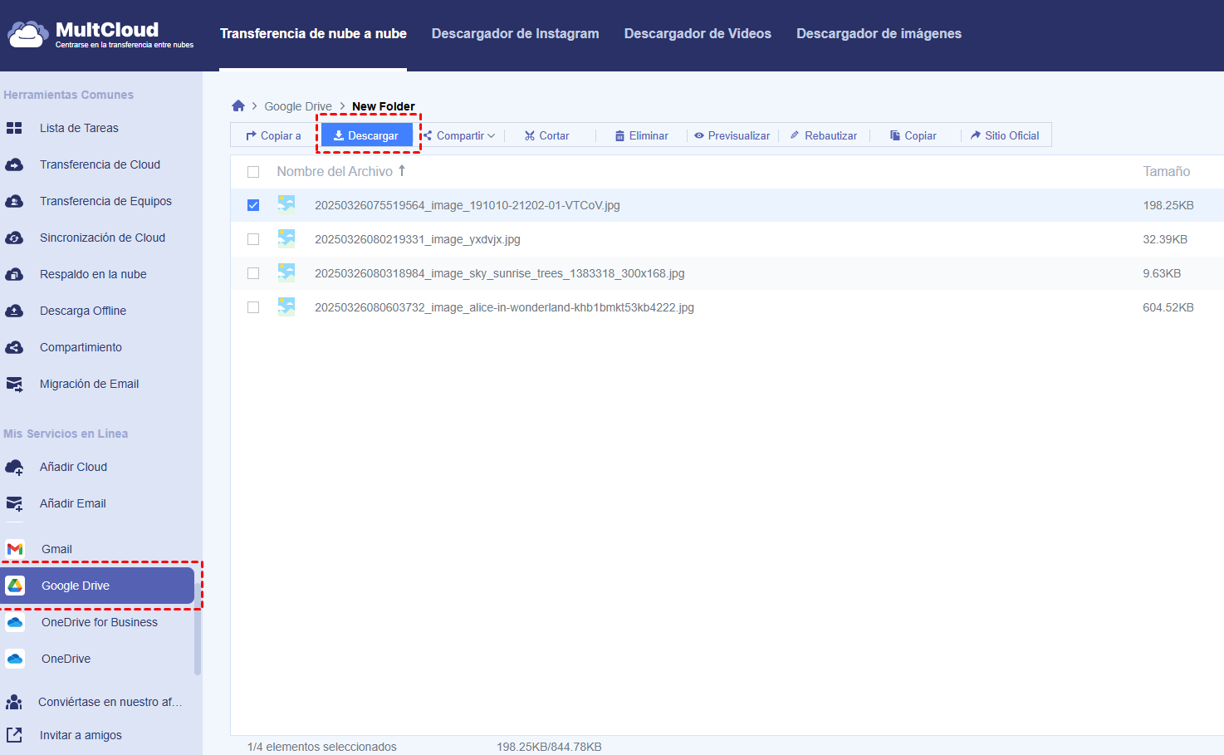The width and height of the screenshot is (1224, 755).
Task: Select file 20250326080219331_image_yxdvjx.jpg
Action: click(418, 239)
